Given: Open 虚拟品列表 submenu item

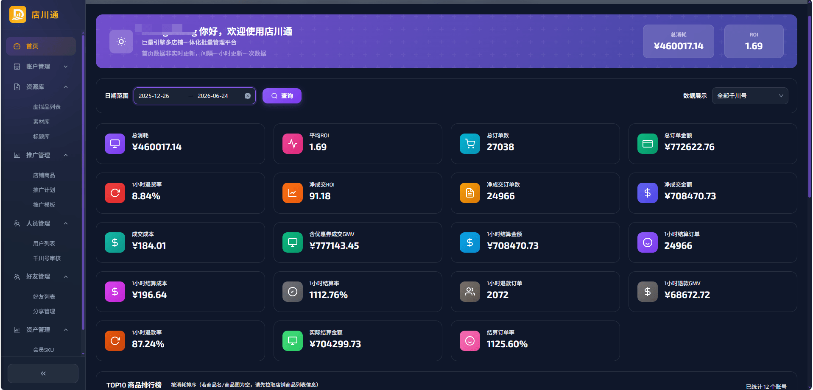Looking at the screenshot, I should click(x=47, y=107).
